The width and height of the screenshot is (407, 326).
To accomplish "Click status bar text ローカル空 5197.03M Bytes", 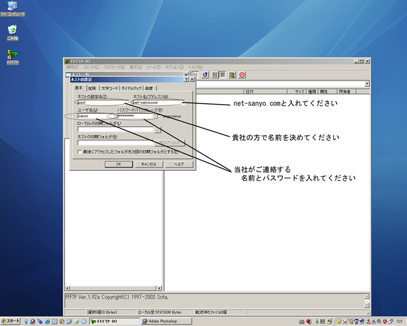I will click(x=160, y=312).
